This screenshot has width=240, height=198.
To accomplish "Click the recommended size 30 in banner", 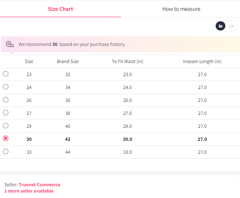I will point(55,44).
